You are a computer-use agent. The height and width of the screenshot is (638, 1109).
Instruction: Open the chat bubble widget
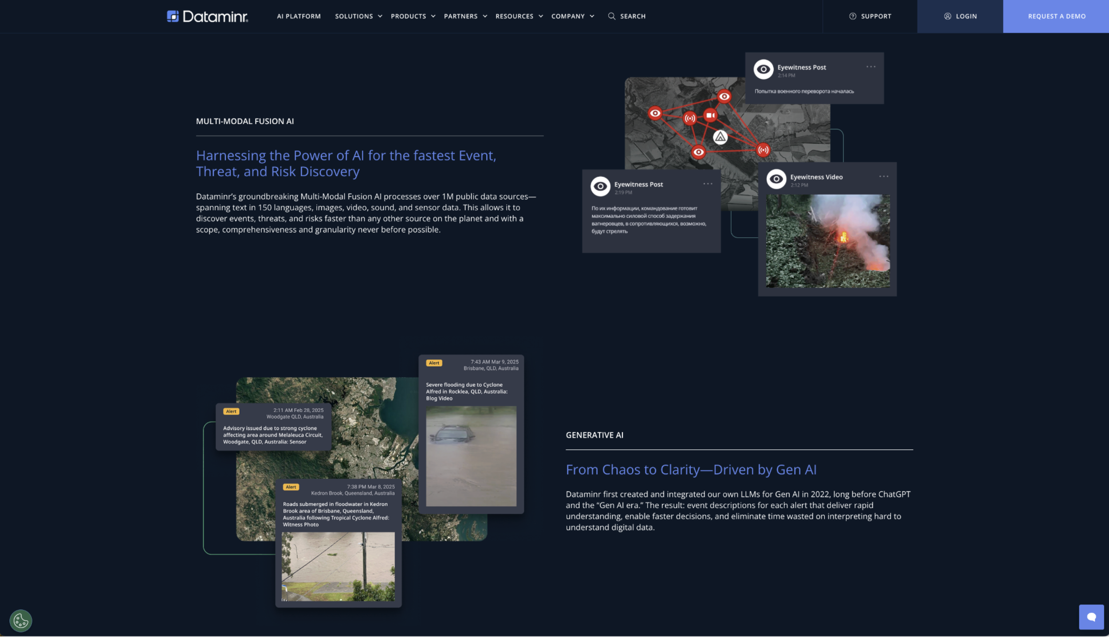1091,617
